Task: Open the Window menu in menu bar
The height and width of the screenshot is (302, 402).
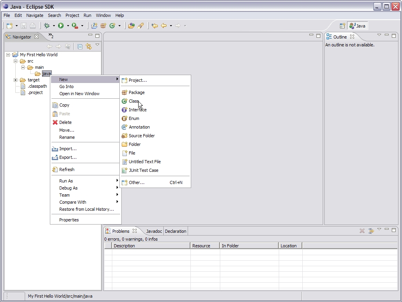Action: coord(103,15)
